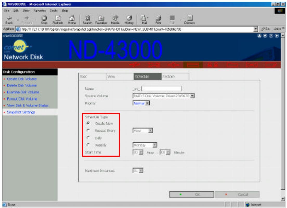
Task: Switch to the Schedule tab
Action: (147, 77)
